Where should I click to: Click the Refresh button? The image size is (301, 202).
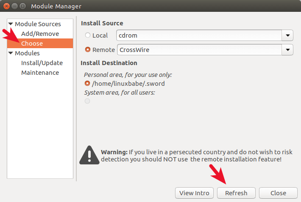pos(236,193)
